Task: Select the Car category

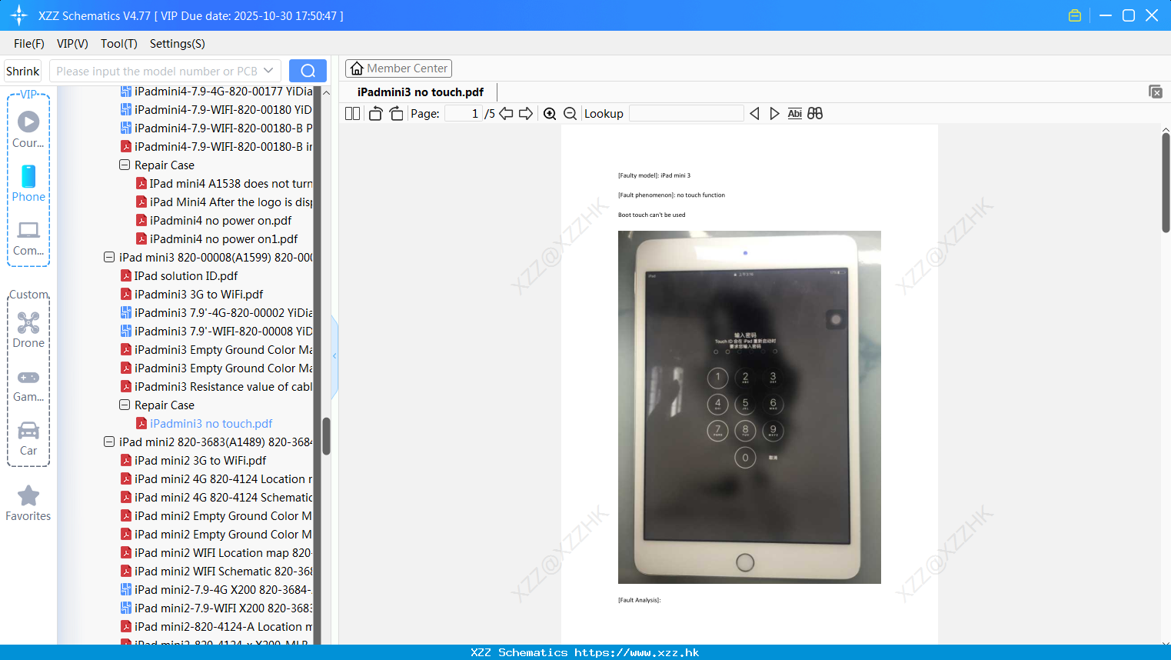Action: coord(28,438)
